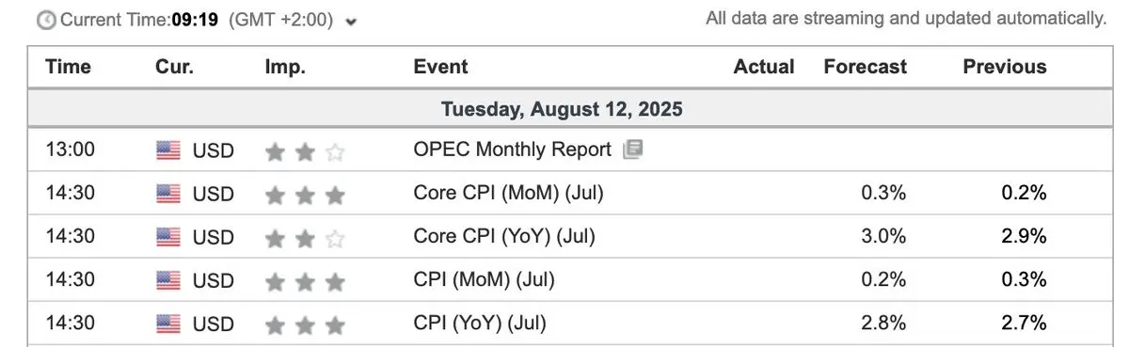The image size is (1129, 347).
Task: Sort by the Time column header
Action: point(69,67)
